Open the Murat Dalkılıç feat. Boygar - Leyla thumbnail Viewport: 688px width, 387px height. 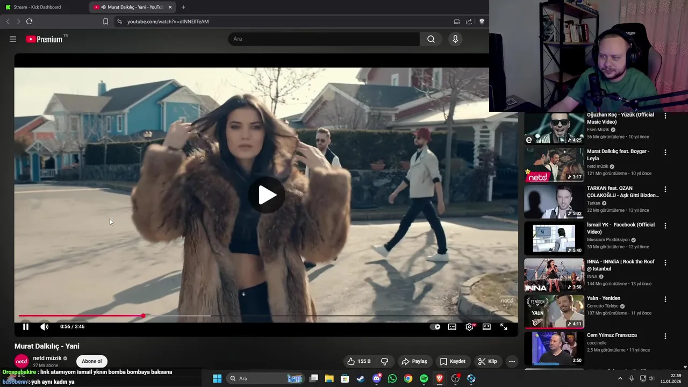pos(554,164)
